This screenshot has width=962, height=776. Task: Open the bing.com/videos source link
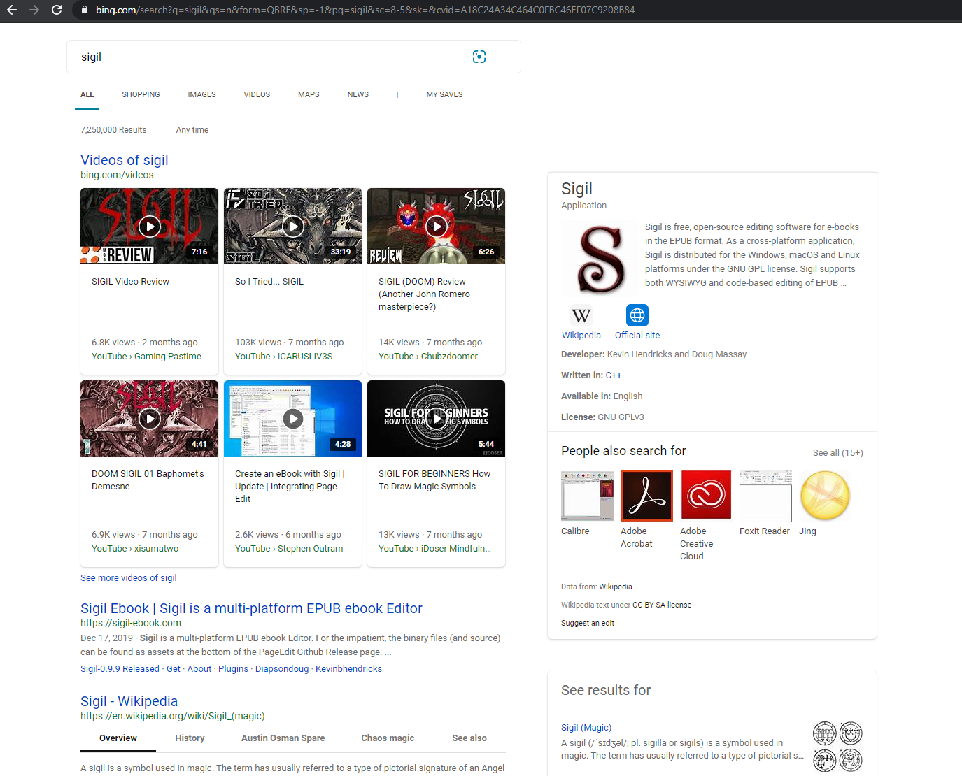click(117, 175)
